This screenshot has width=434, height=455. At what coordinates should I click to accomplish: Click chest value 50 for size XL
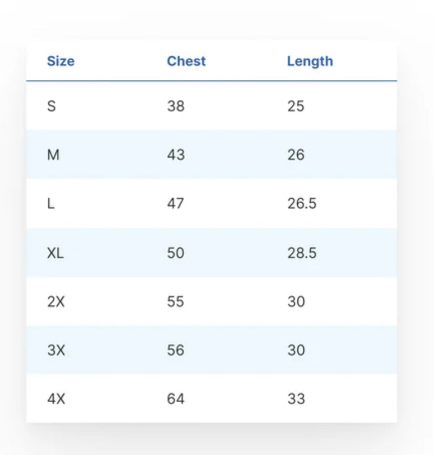click(176, 252)
